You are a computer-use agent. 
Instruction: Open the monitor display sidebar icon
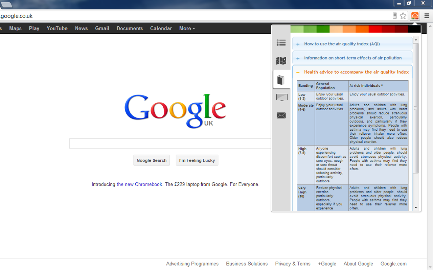(x=282, y=98)
